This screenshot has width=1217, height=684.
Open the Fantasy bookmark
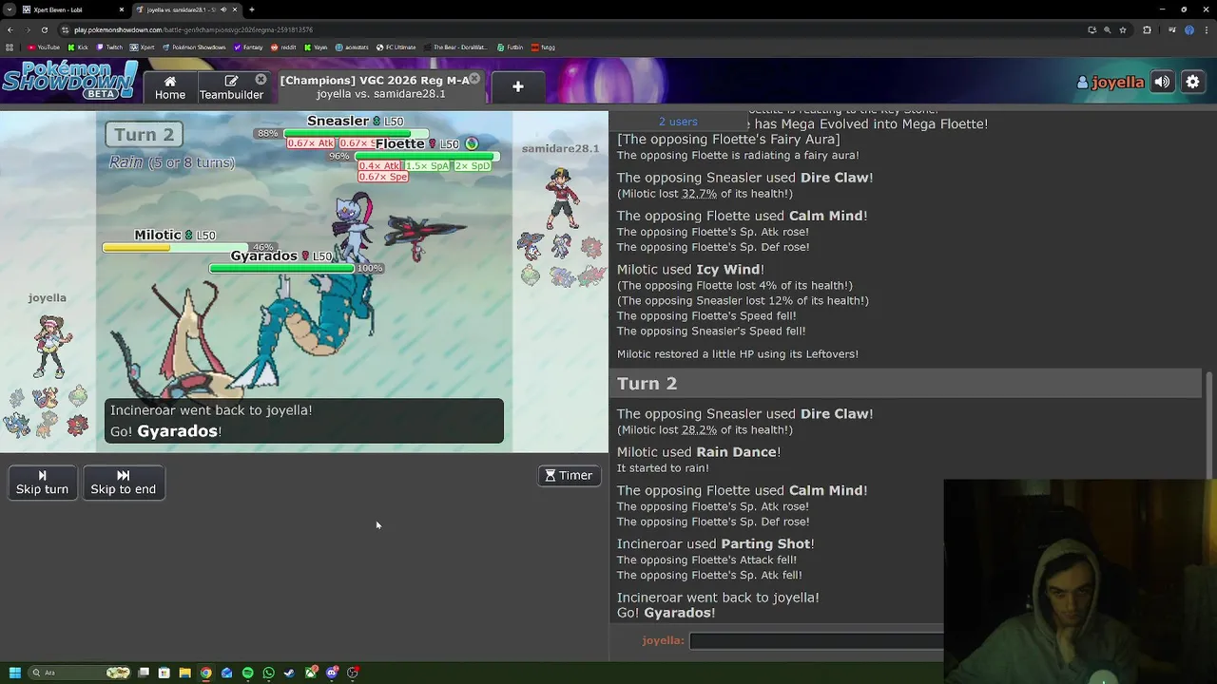coord(248,47)
